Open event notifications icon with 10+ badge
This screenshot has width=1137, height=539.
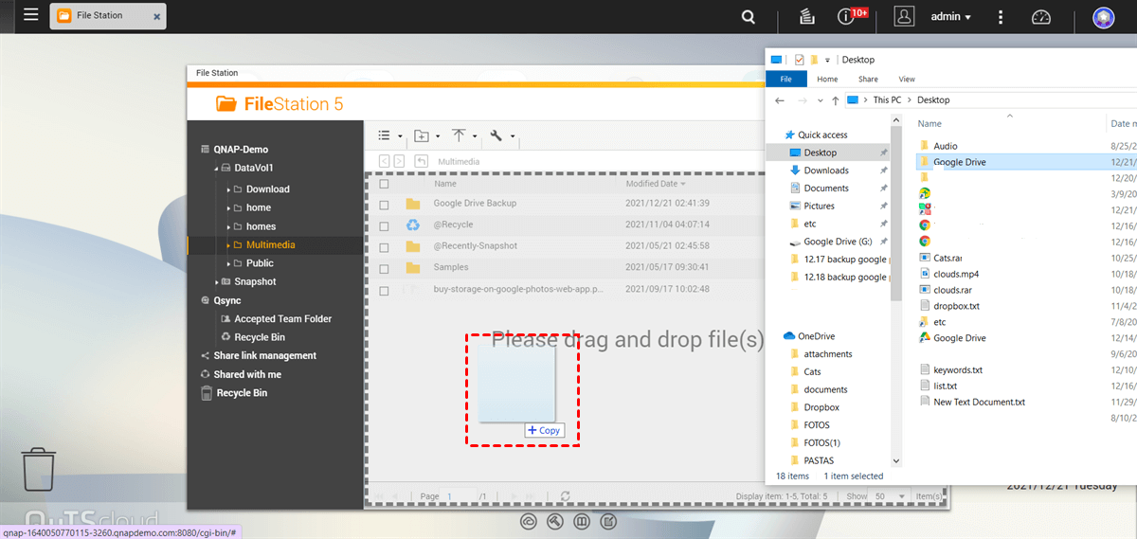pyautogui.click(x=846, y=17)
